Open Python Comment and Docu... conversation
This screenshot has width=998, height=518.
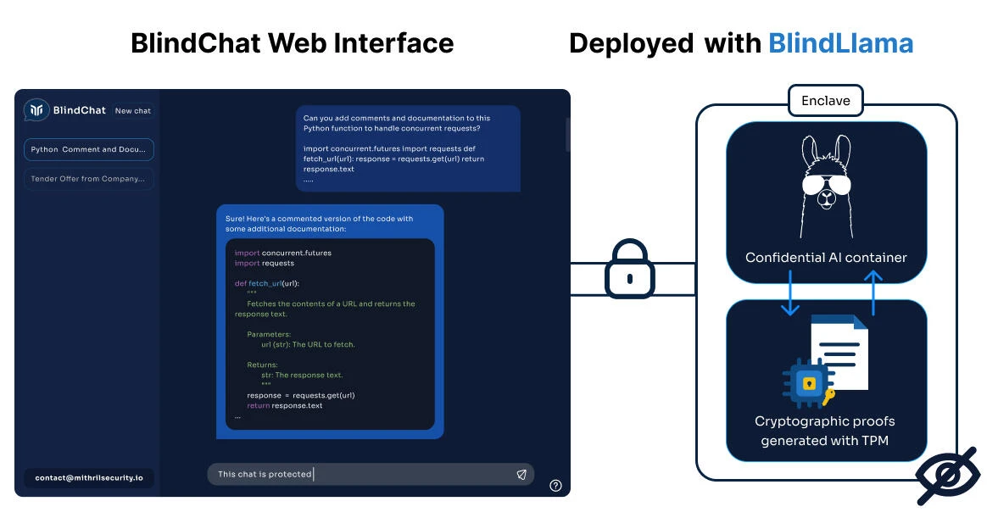[x=88, y=149]
